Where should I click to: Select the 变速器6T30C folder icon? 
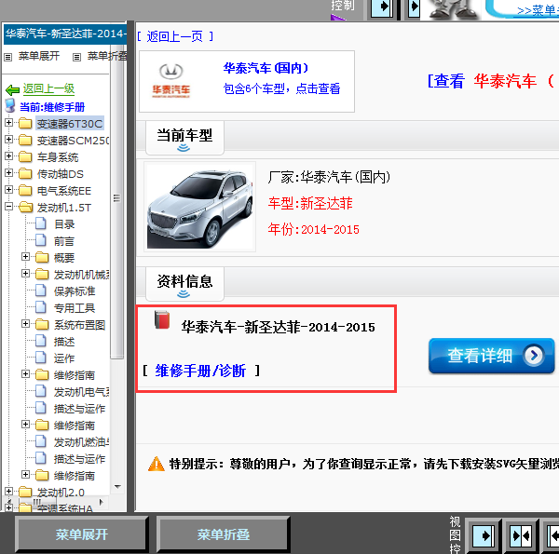point(25,123)
